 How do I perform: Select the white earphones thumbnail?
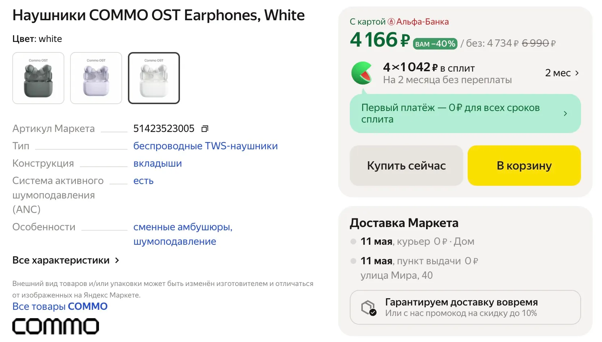tap(154, 78)
